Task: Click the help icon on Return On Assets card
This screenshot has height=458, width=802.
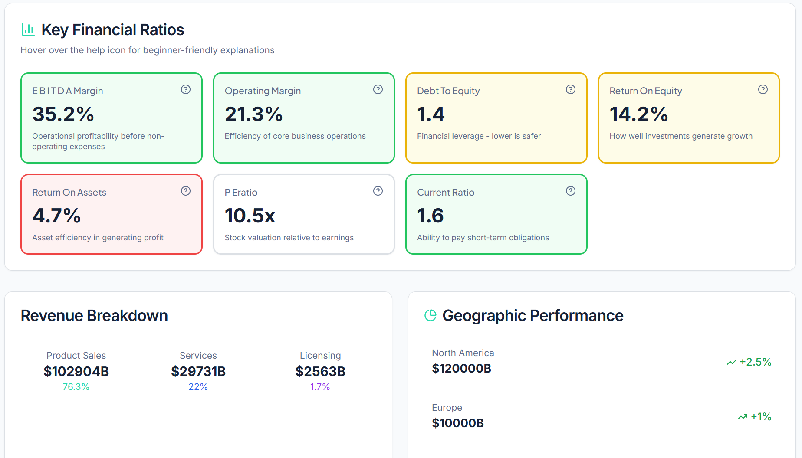Action: [x=185, y=191]
